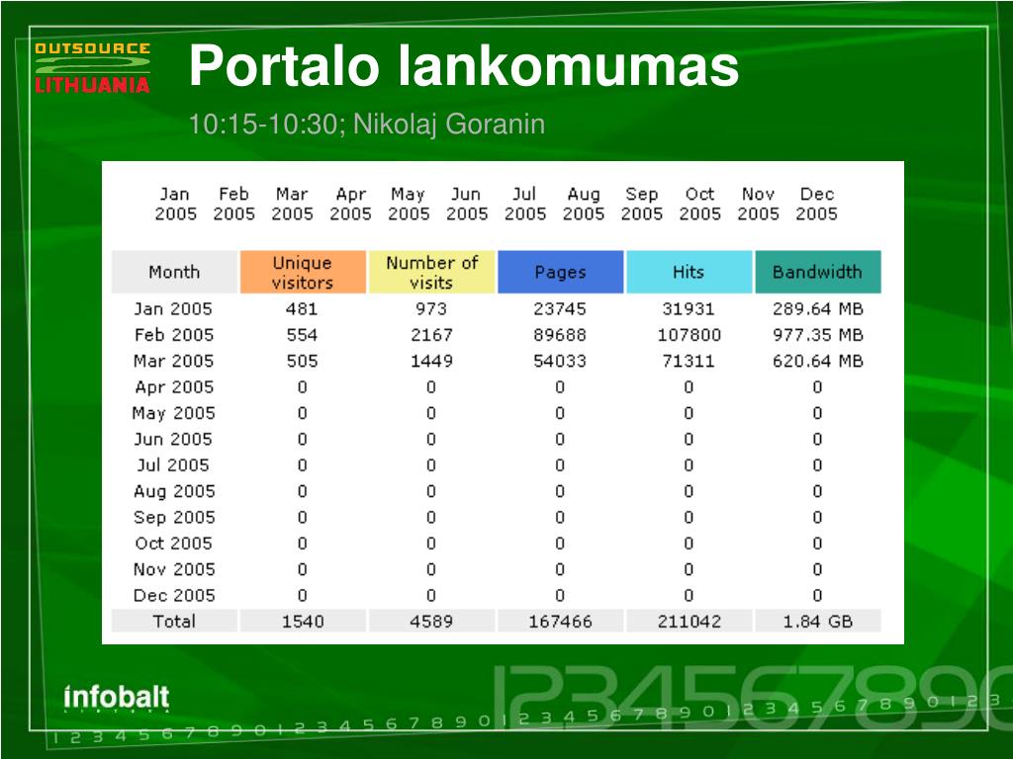
Task: Click number of visits value 2167
Action: [431, 335]
